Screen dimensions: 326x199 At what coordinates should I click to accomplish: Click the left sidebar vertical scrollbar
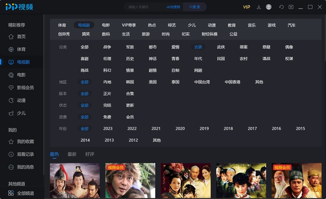(44, 95)
